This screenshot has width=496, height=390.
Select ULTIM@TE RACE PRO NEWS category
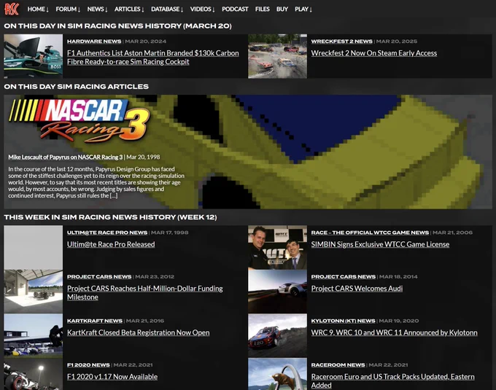tap(107, 233)
